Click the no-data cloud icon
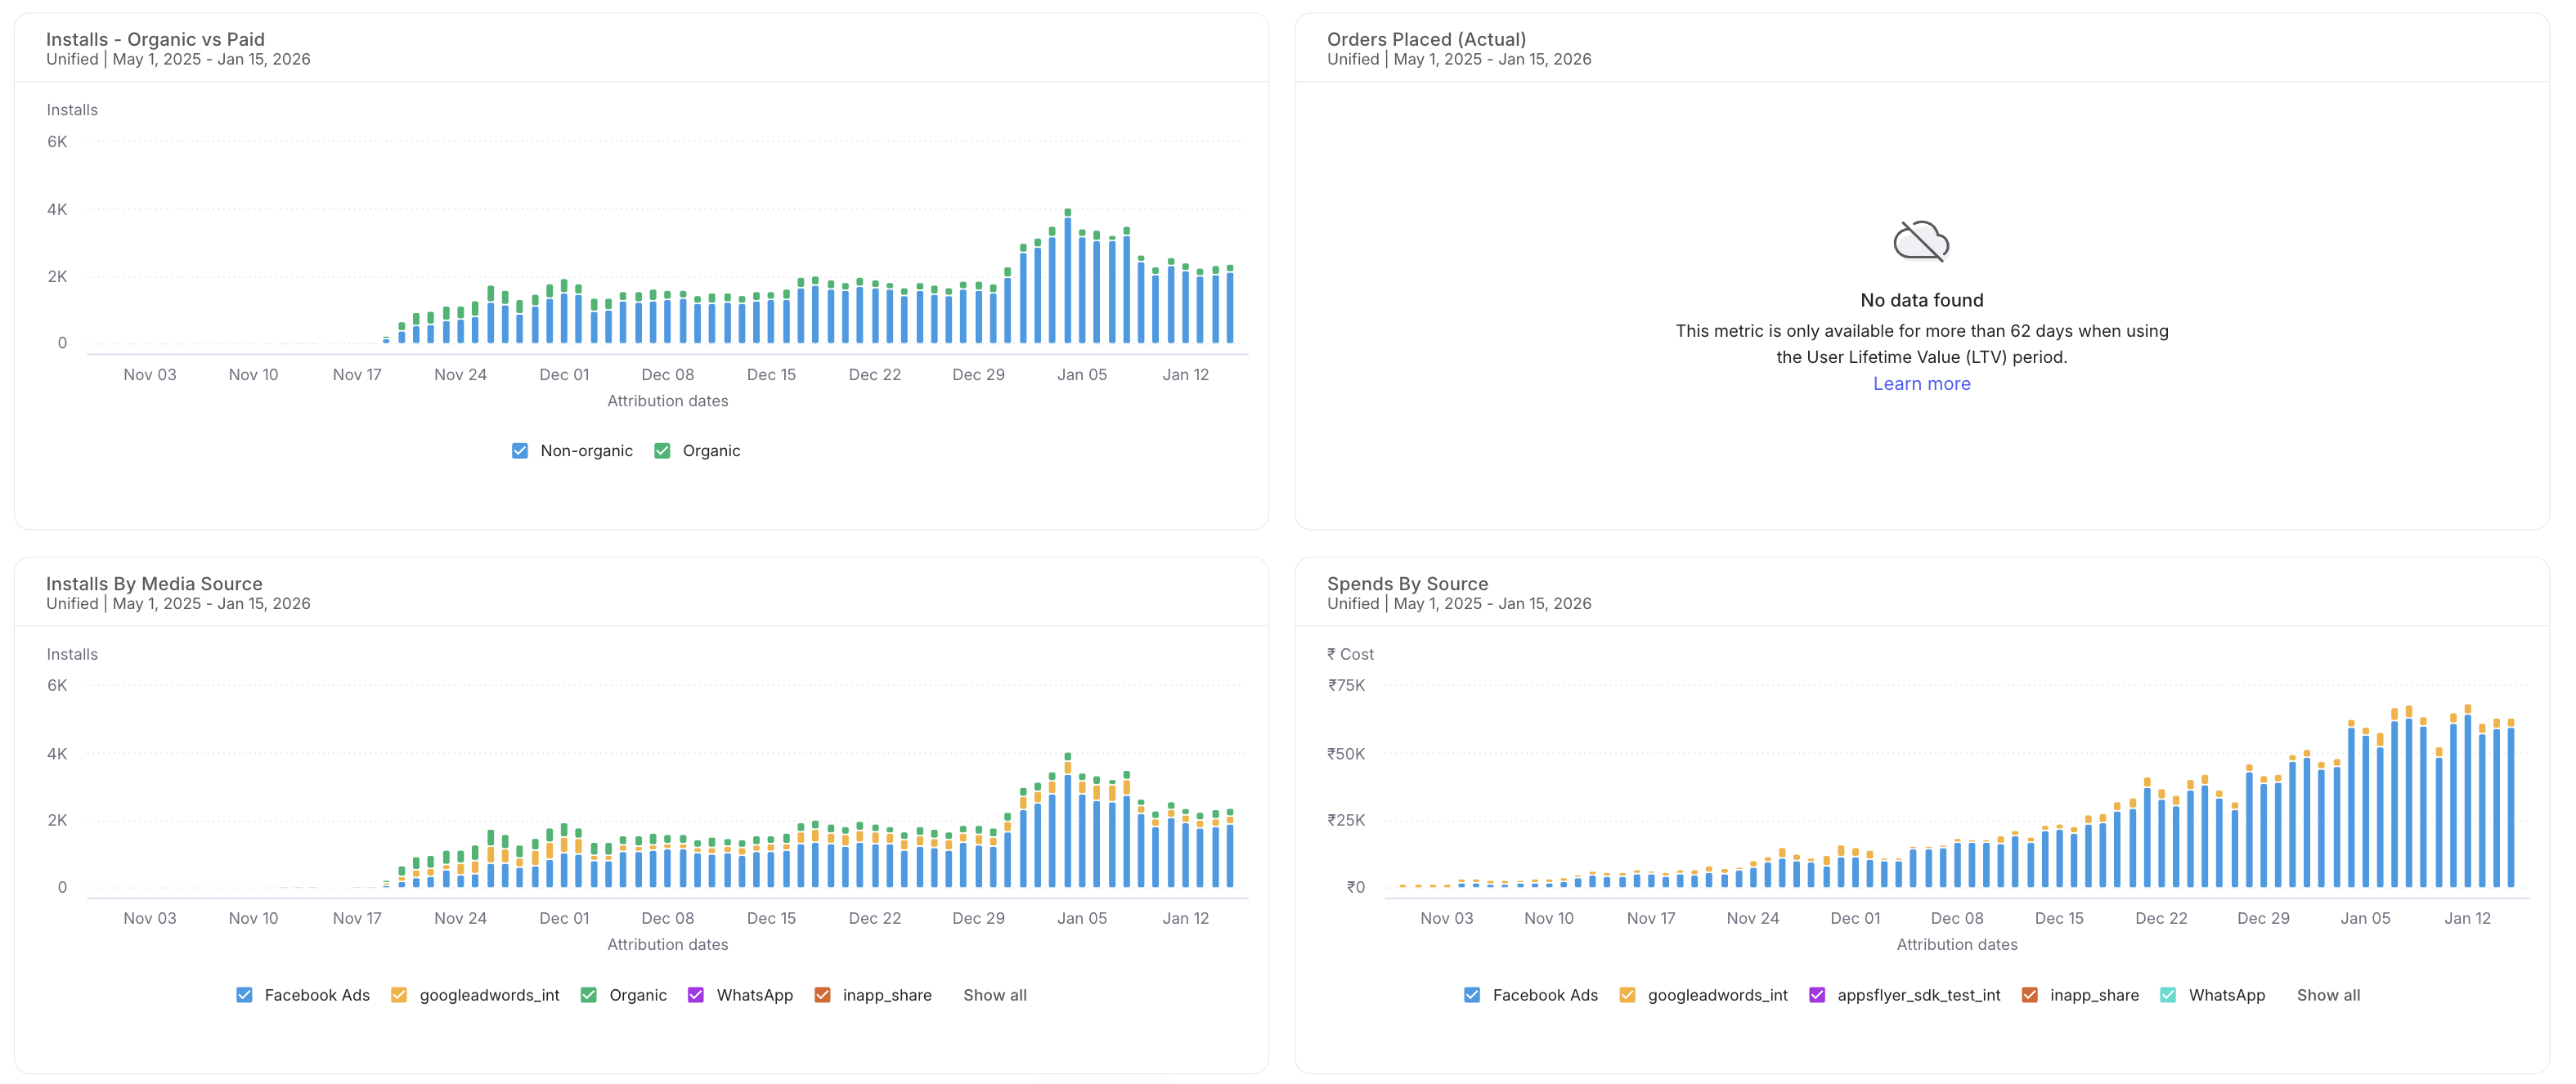Image resolution: width=2576 pixels, height=1084 pixels. pyautogui.click(x=1921, y=241)
